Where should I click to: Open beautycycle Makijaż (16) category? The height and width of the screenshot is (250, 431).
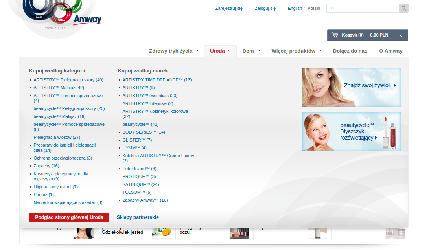pyautogui.click(x=59, y=116)
